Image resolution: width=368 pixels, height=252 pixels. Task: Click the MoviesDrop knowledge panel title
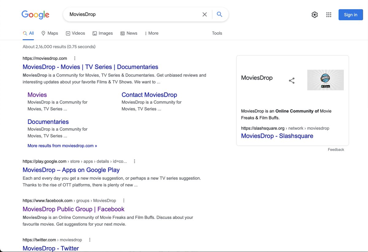(x=257, y=78)
